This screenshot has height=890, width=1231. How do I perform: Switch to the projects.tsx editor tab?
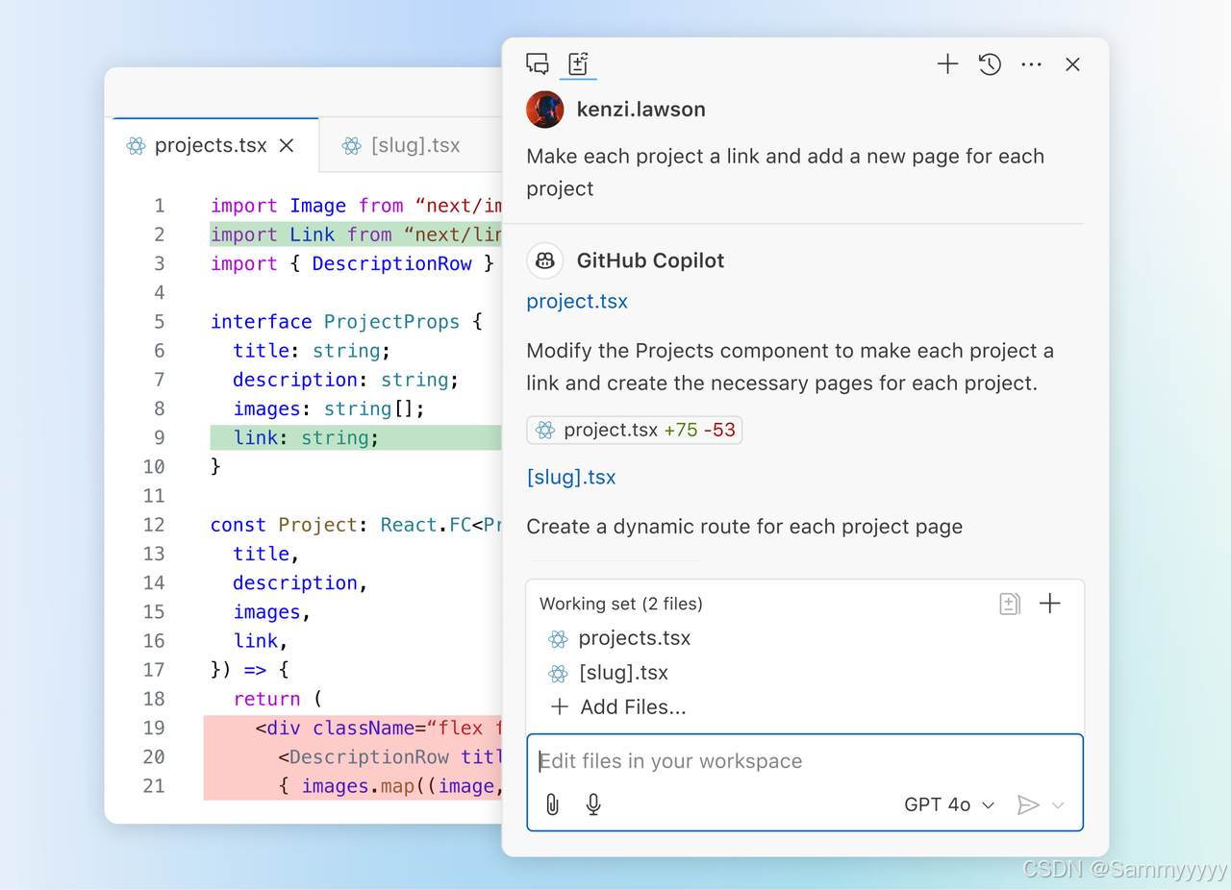(x=211, y=145)
